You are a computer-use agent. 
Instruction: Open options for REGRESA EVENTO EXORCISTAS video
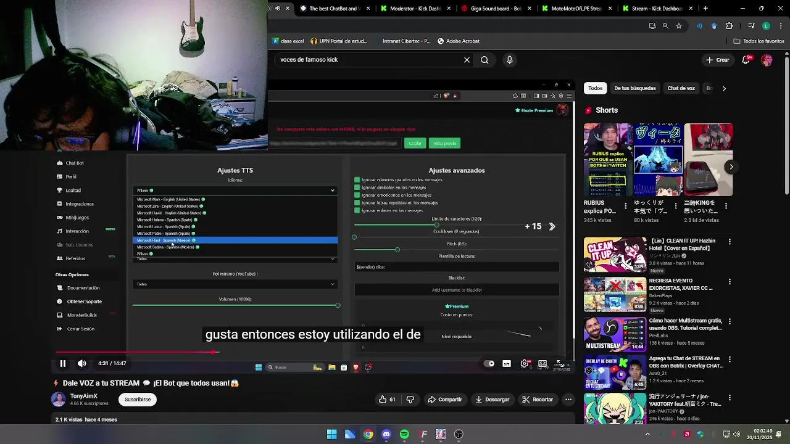(730, 282)
